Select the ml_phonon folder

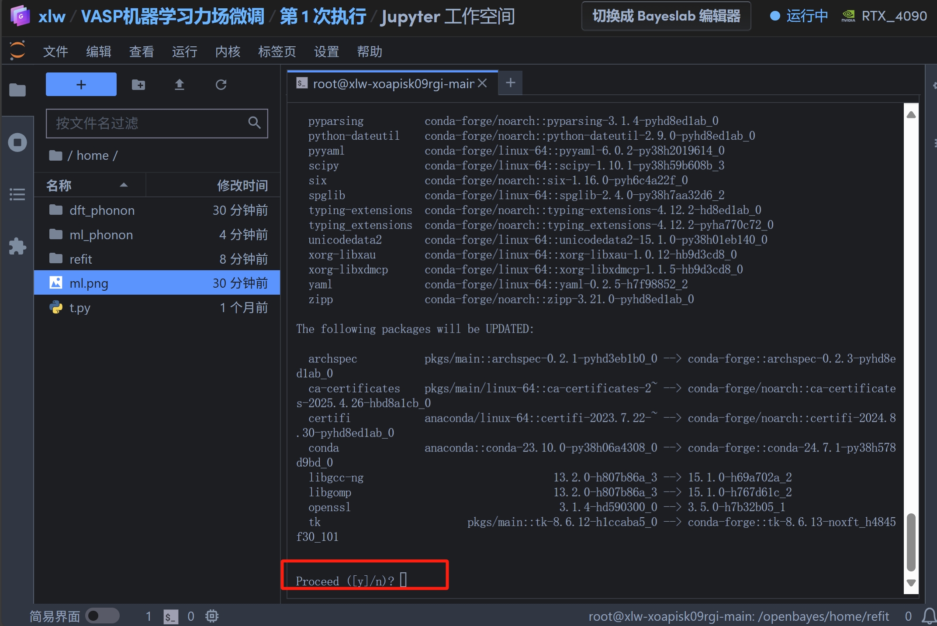[101, 235]
